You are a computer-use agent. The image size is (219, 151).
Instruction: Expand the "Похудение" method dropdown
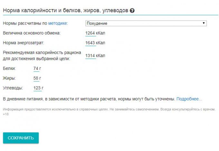pyautogui.click(x=146, y=23)
